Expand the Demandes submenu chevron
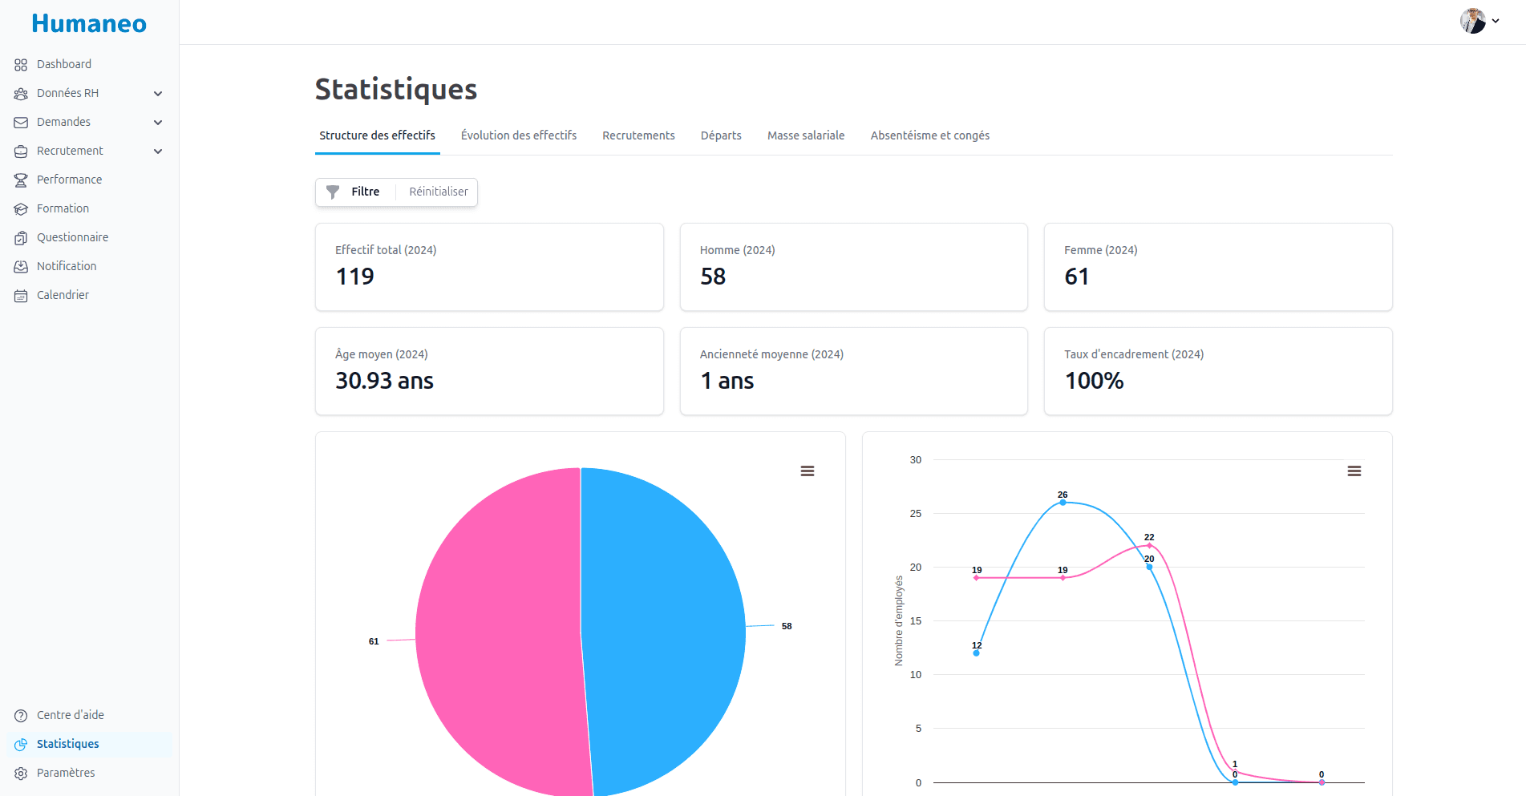1526x796 pixels. click(x=158, y=123)
